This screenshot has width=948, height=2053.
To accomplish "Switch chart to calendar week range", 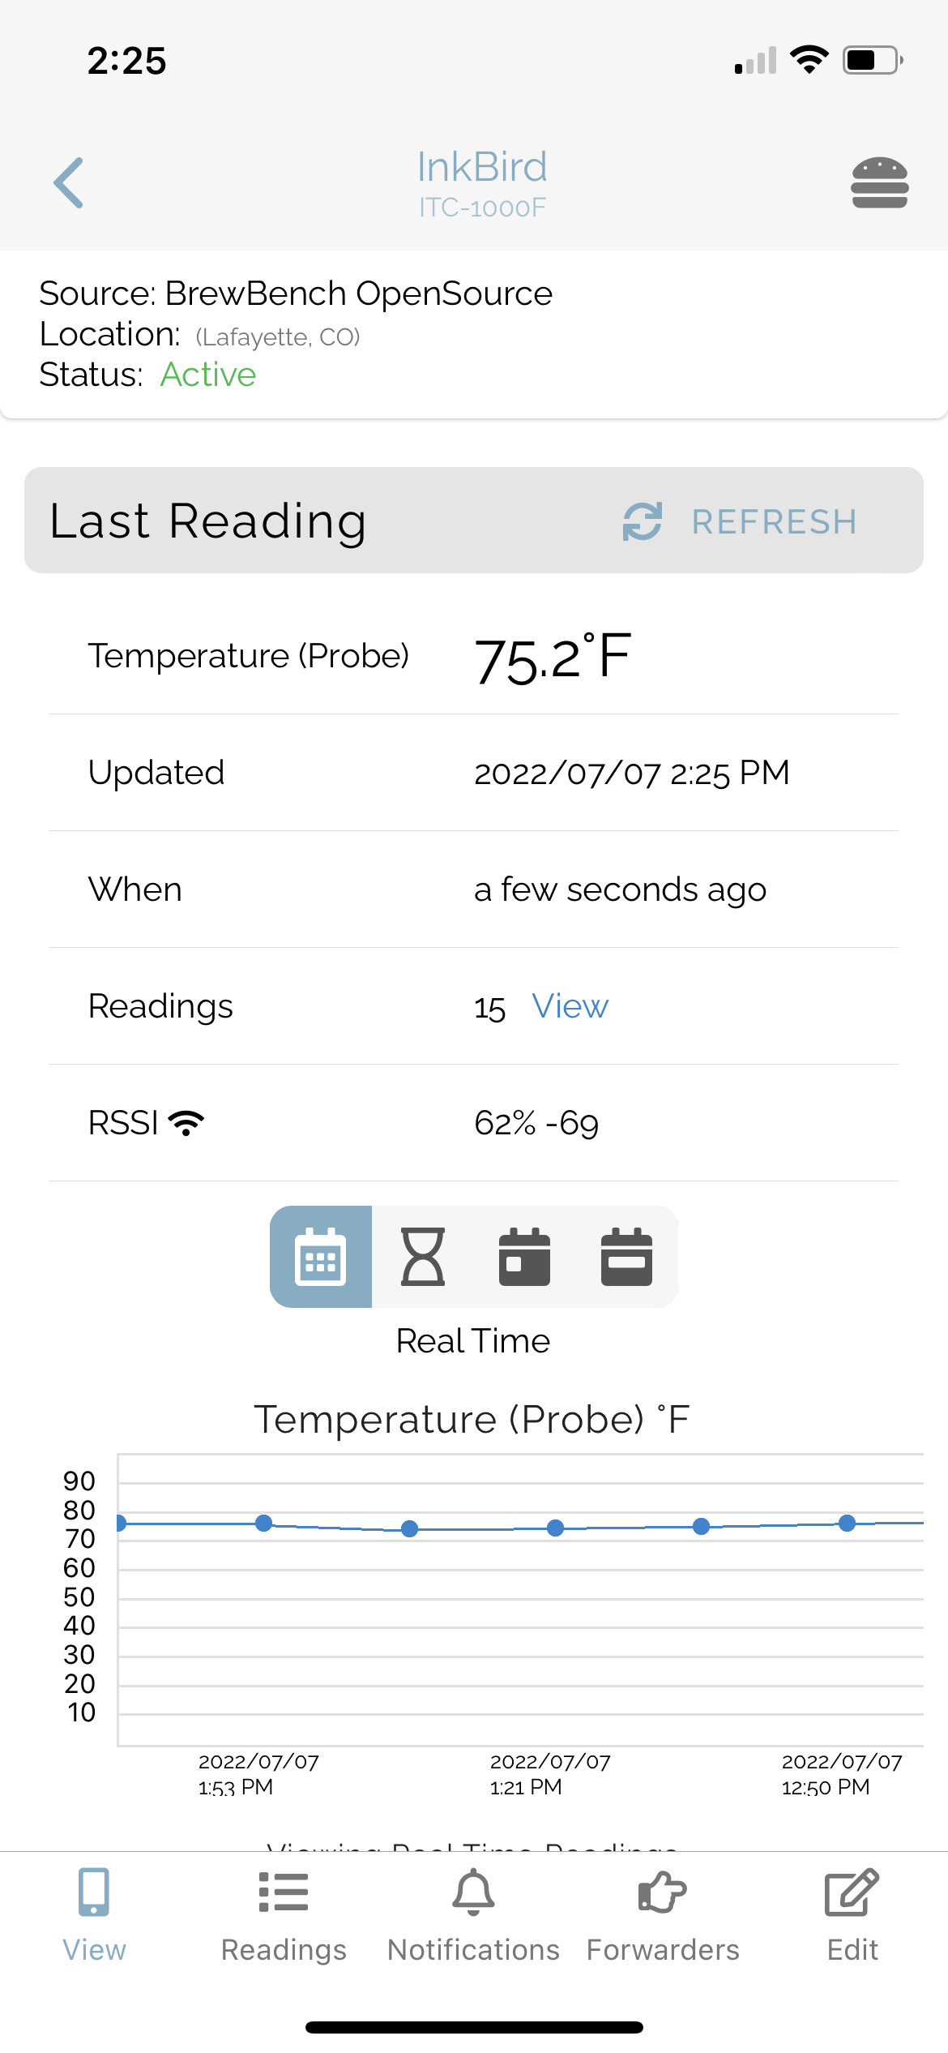I will pyautogui.click(x=627, y=1256).
